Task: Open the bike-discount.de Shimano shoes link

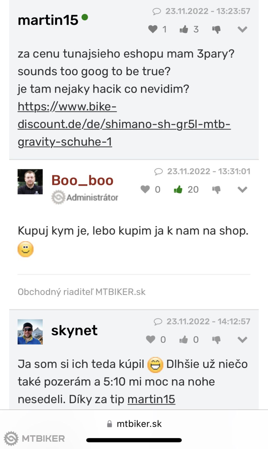Action: (x=124, y=124)
